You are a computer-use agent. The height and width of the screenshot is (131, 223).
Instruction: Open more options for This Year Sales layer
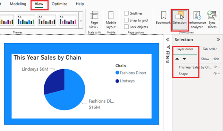click(220, 67)
